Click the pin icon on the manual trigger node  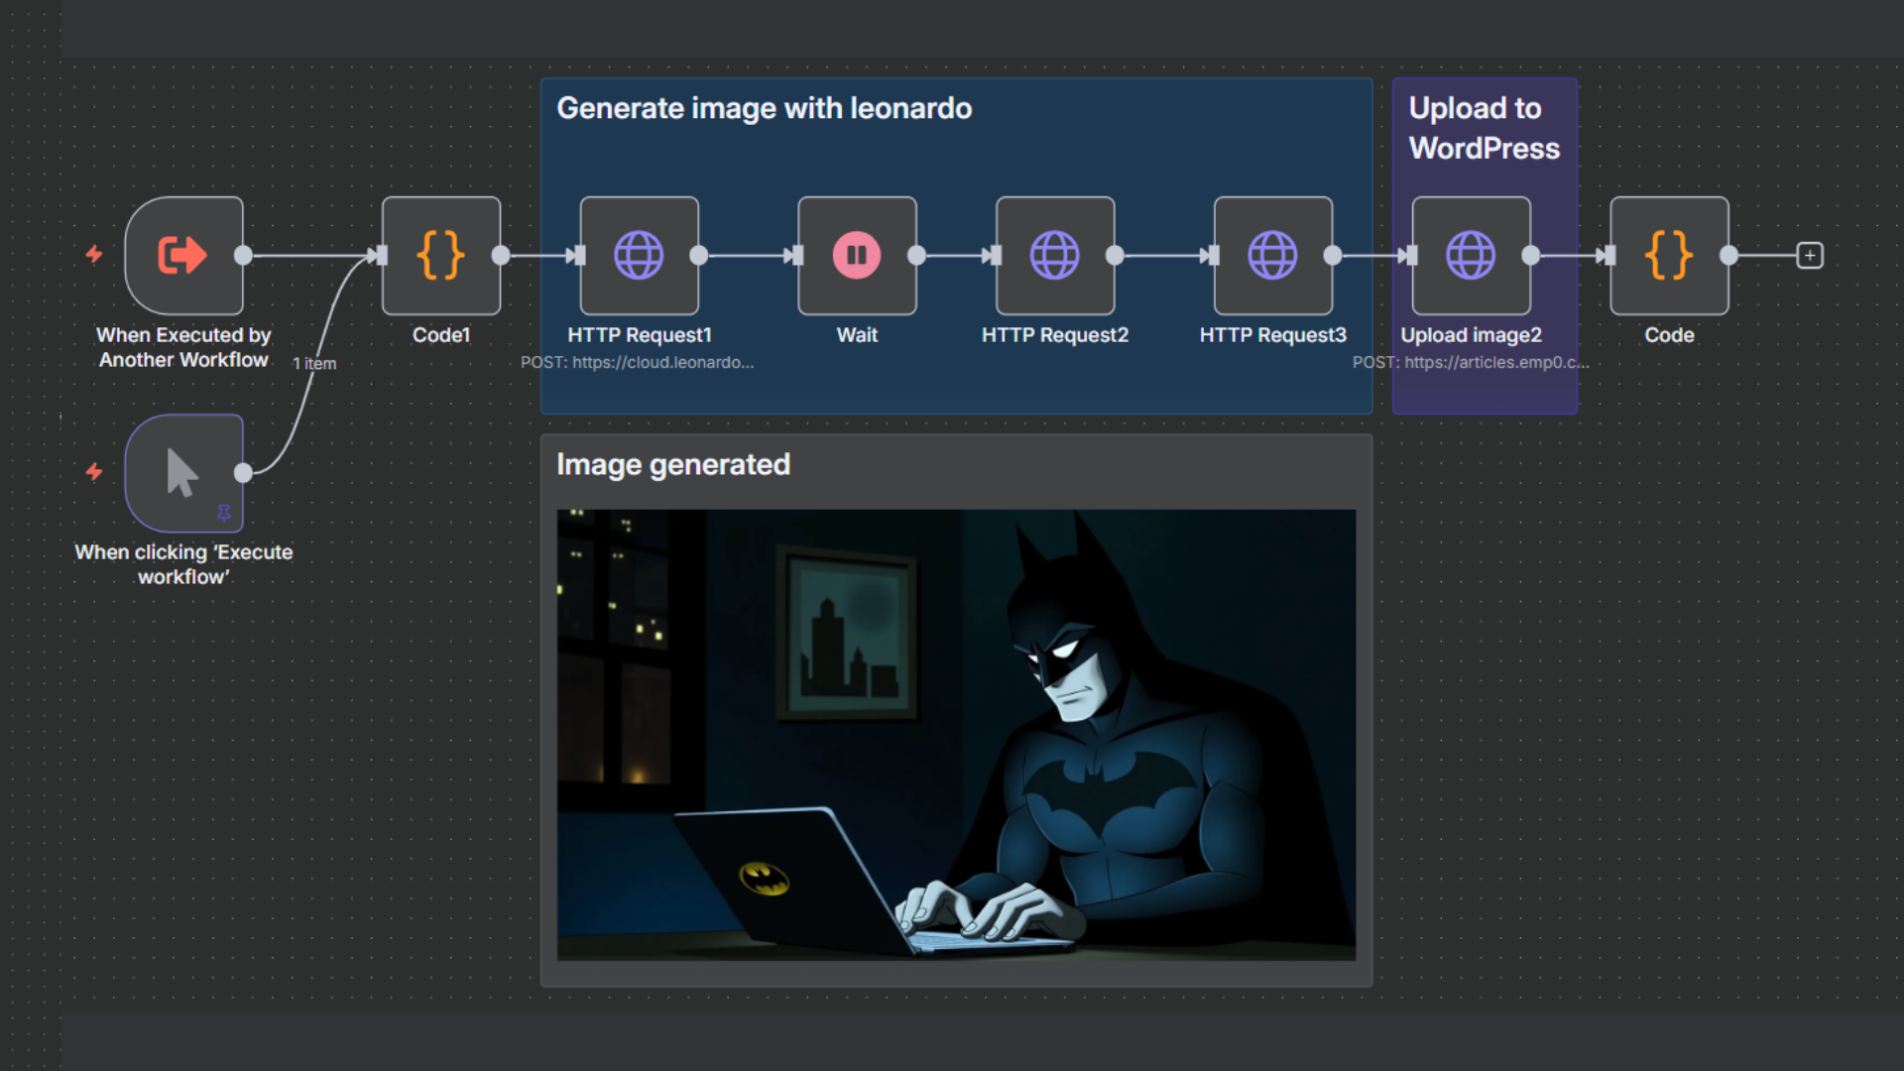point(224,513)
